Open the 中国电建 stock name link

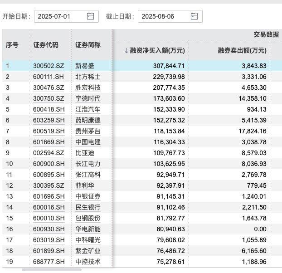coord(88,142)
